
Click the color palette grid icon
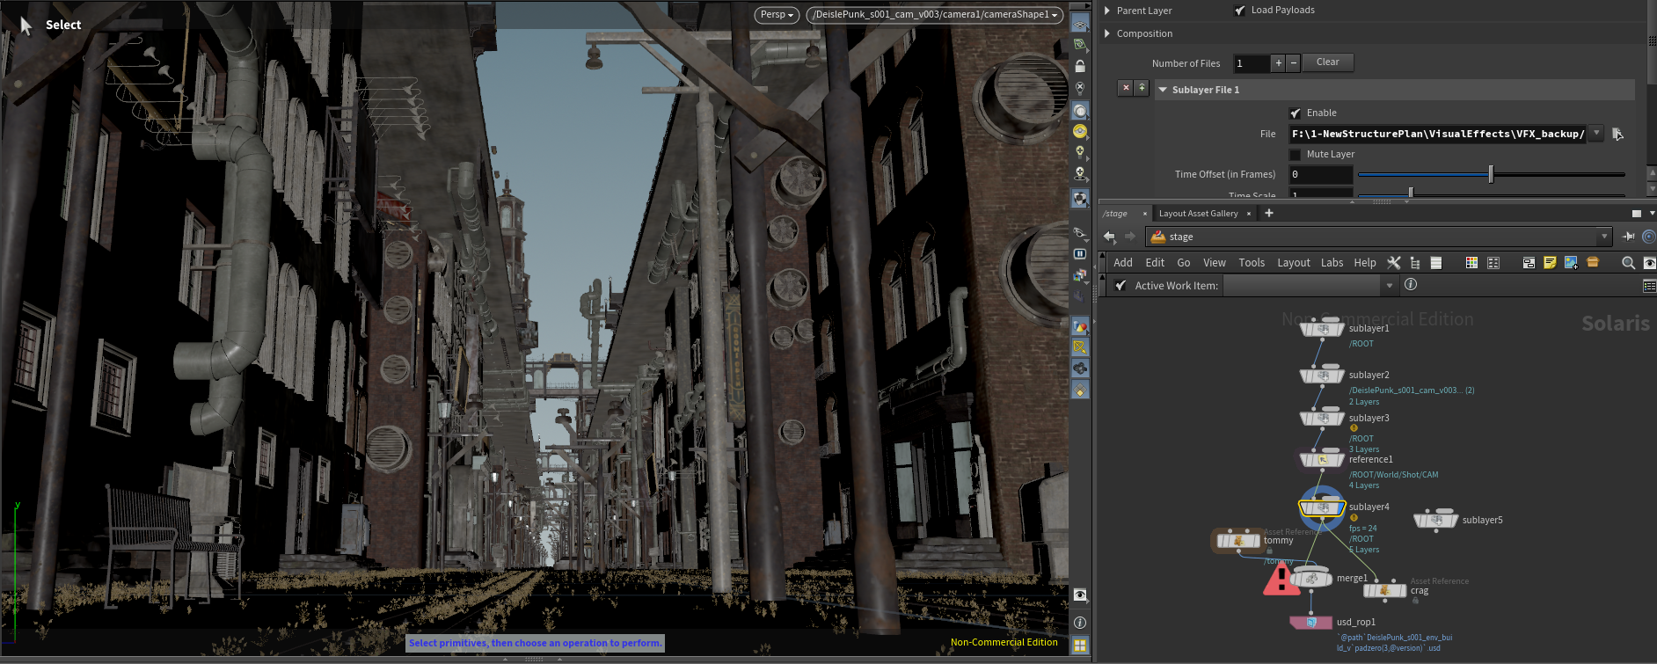[1471, 263]
